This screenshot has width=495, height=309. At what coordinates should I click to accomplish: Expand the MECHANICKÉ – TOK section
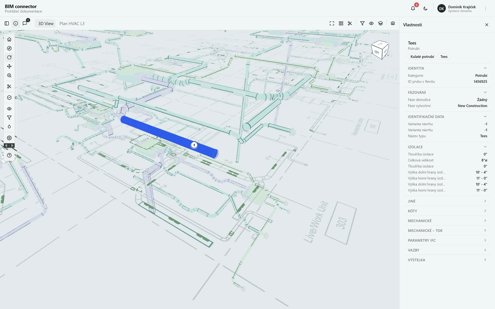(448, 231)
